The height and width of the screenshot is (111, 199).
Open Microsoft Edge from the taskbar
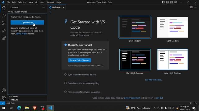19,108
